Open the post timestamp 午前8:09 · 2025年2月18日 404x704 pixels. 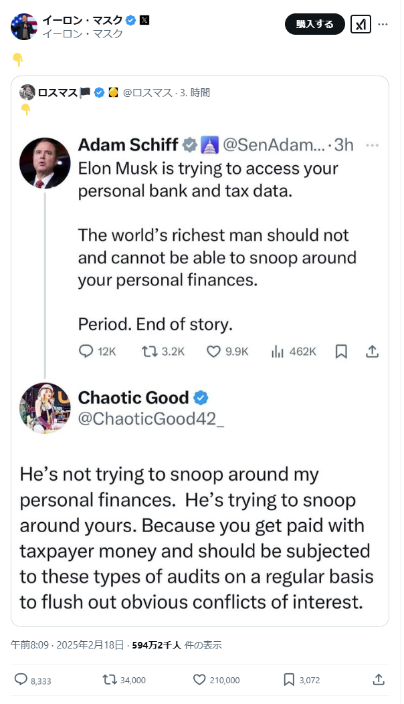coord(67,645)
